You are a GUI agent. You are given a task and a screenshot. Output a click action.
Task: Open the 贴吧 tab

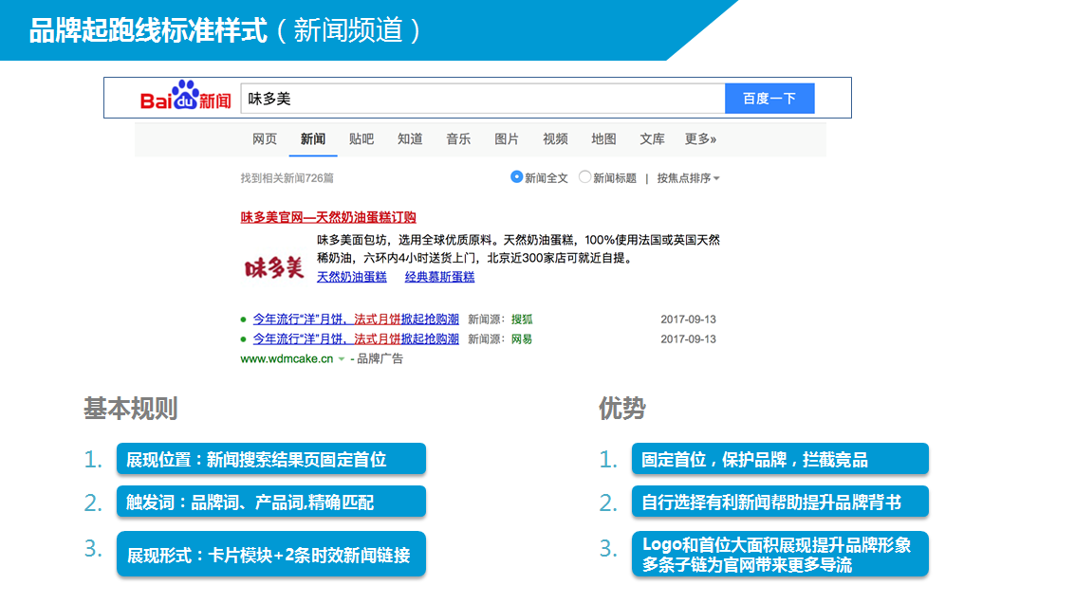pyautogui.click(x=361, y=139)
